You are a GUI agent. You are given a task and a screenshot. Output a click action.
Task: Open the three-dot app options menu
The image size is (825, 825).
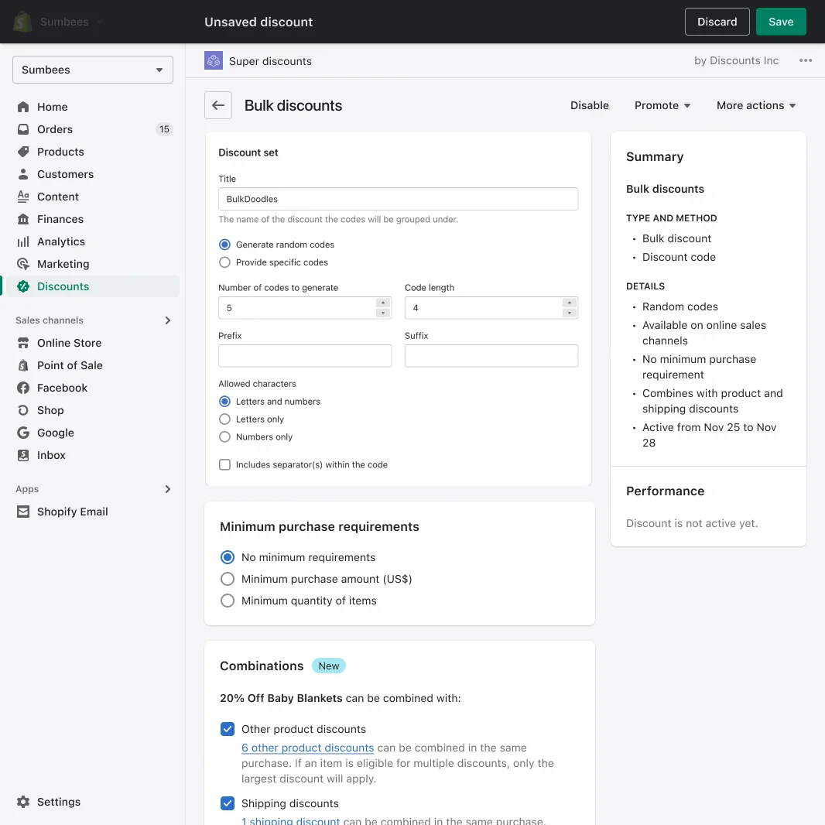pyautogui.click(x=806, y=60)
